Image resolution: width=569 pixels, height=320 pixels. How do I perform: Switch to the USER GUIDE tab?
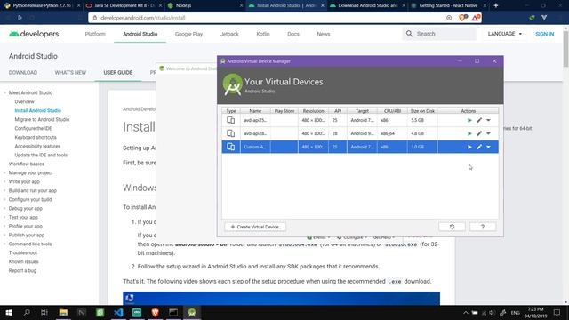(x=118, y=72)
